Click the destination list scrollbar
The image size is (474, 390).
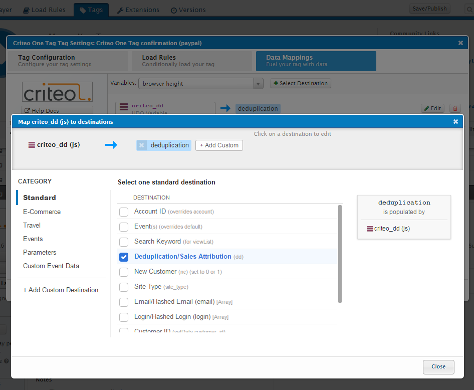click(340, 254)
